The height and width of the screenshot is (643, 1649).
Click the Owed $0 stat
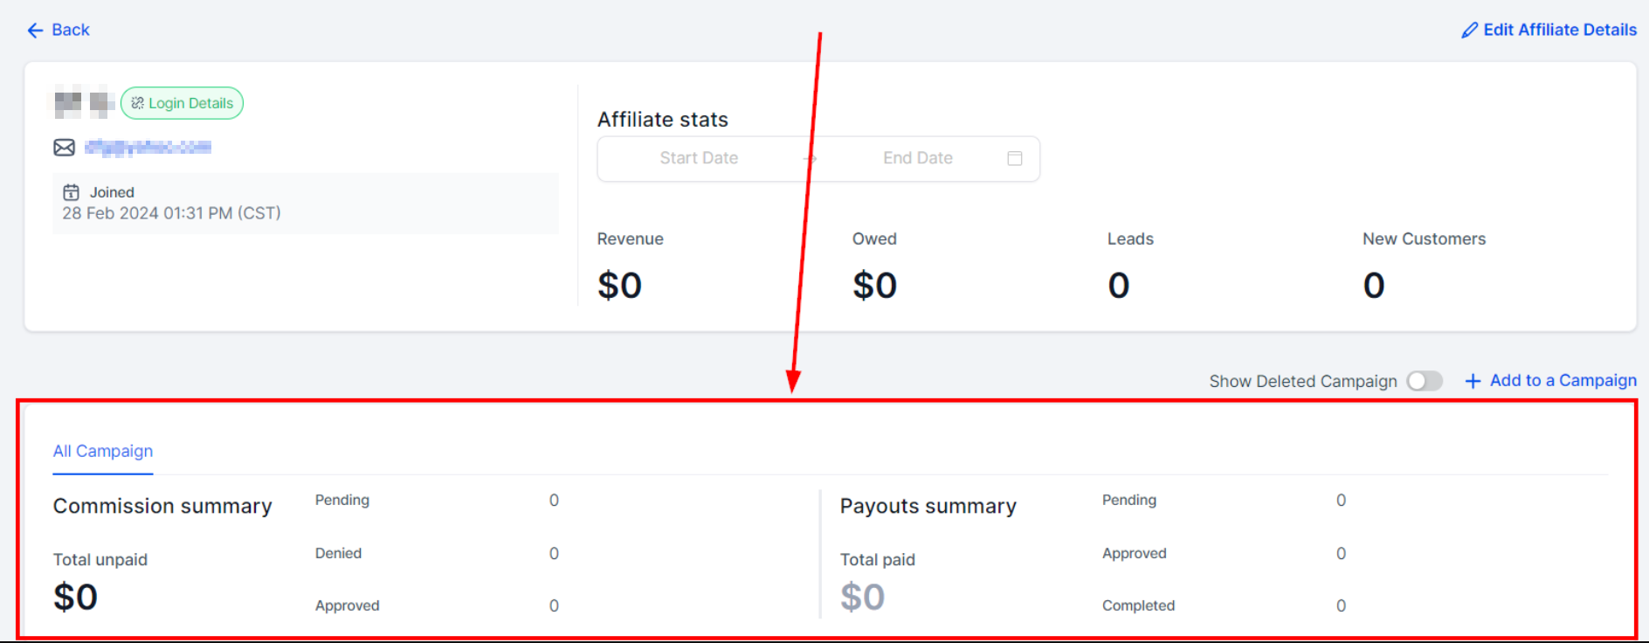(874, 286)
